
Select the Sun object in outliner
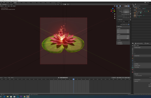pos(136,17)
